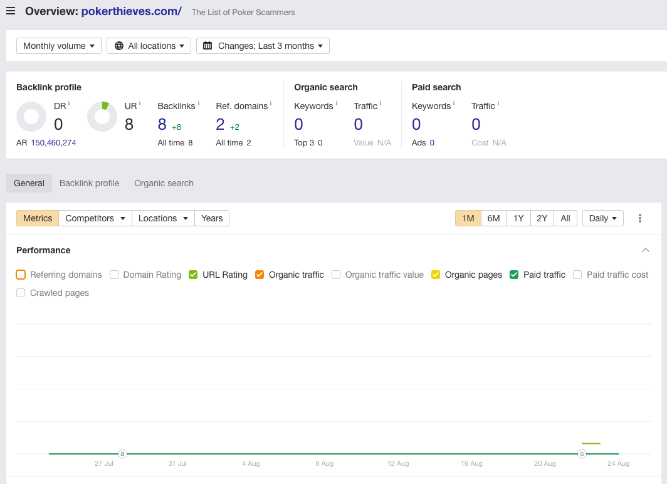
Task: Switch to the Organic search tab
Action: pyautogui.click(x=164, y=183)
